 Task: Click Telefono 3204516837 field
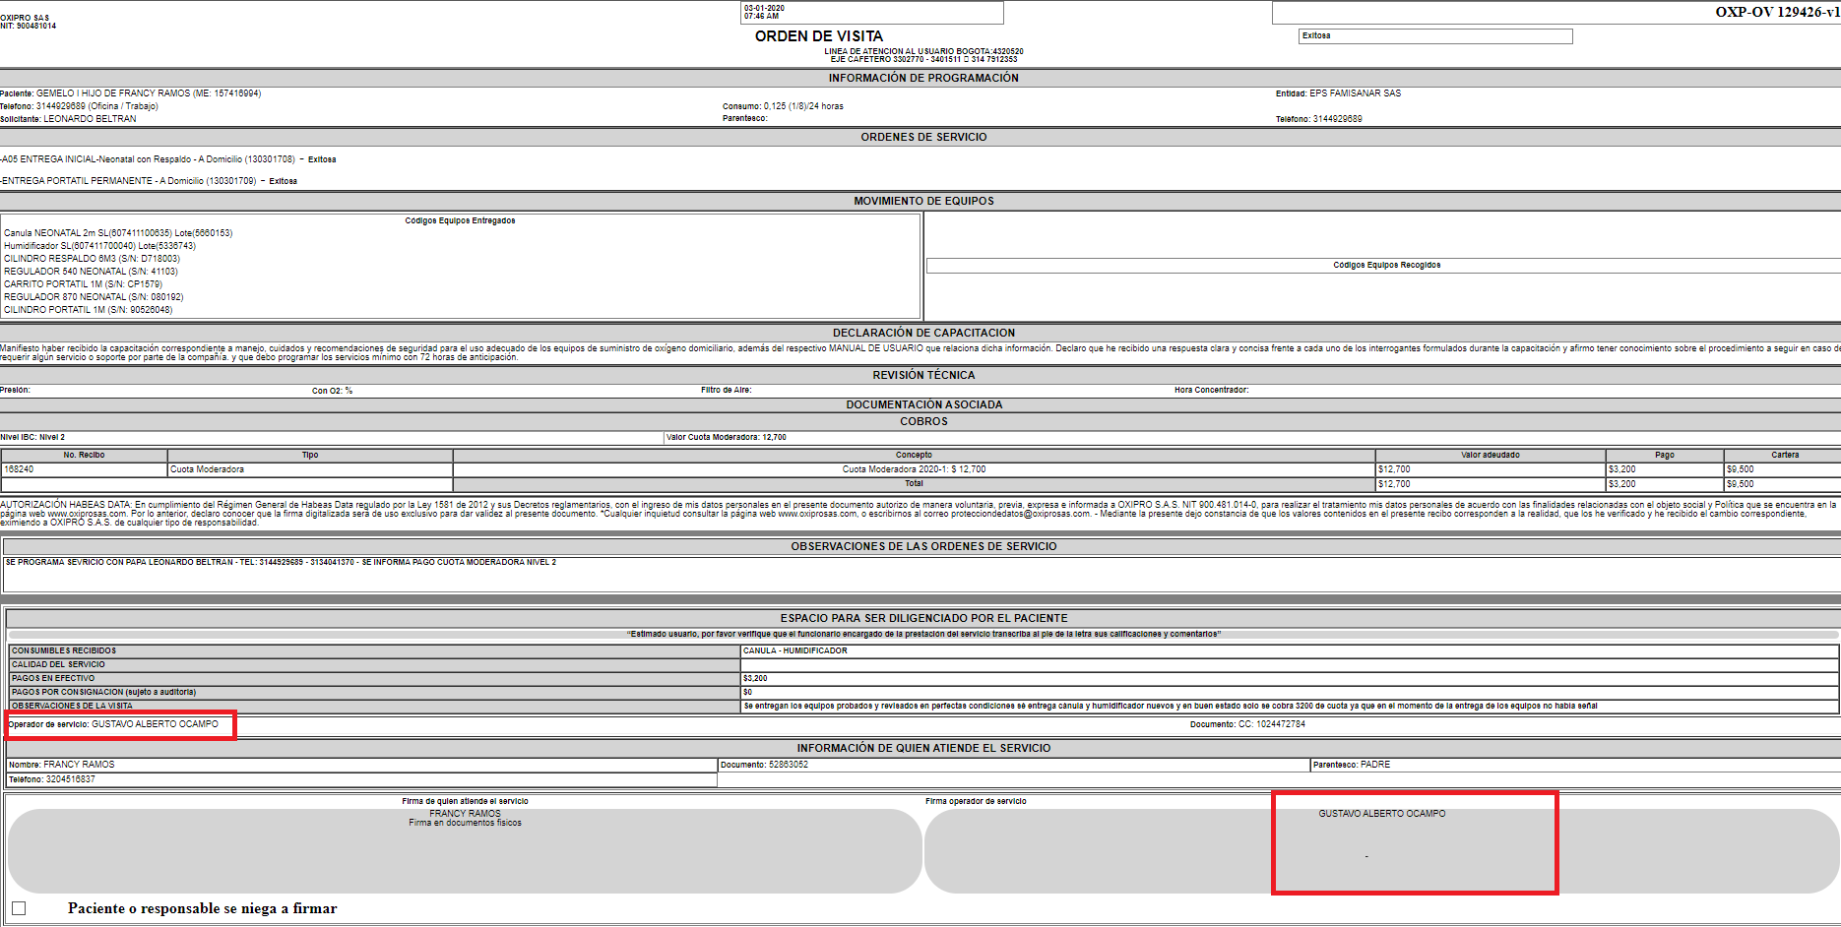click(x=361, y=779)
